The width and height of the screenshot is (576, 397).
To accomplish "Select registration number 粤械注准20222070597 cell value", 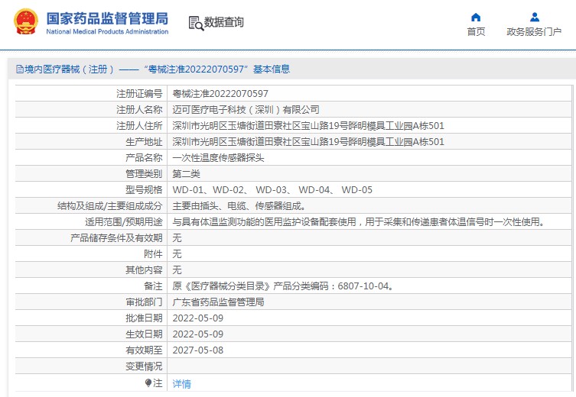I will 220,94.
